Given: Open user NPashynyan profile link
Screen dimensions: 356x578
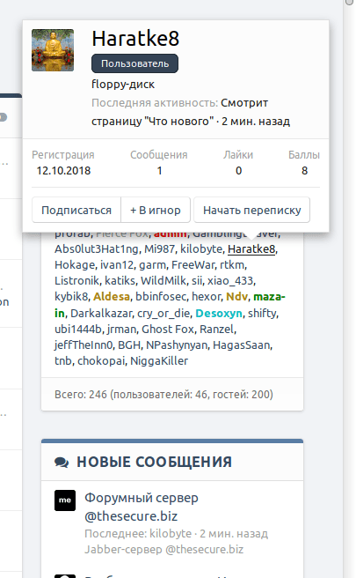Looking at the screenshot, I should click(177, 345).
